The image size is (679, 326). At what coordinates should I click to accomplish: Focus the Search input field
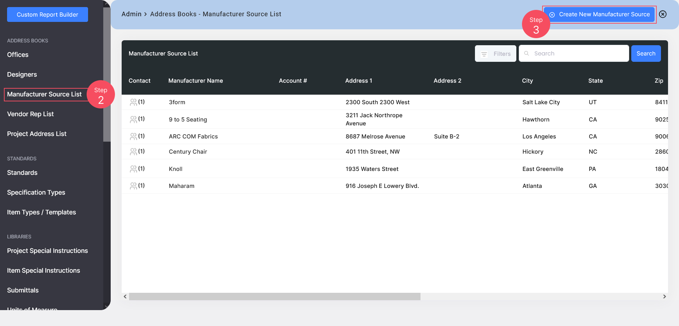(x=574, y=53)
